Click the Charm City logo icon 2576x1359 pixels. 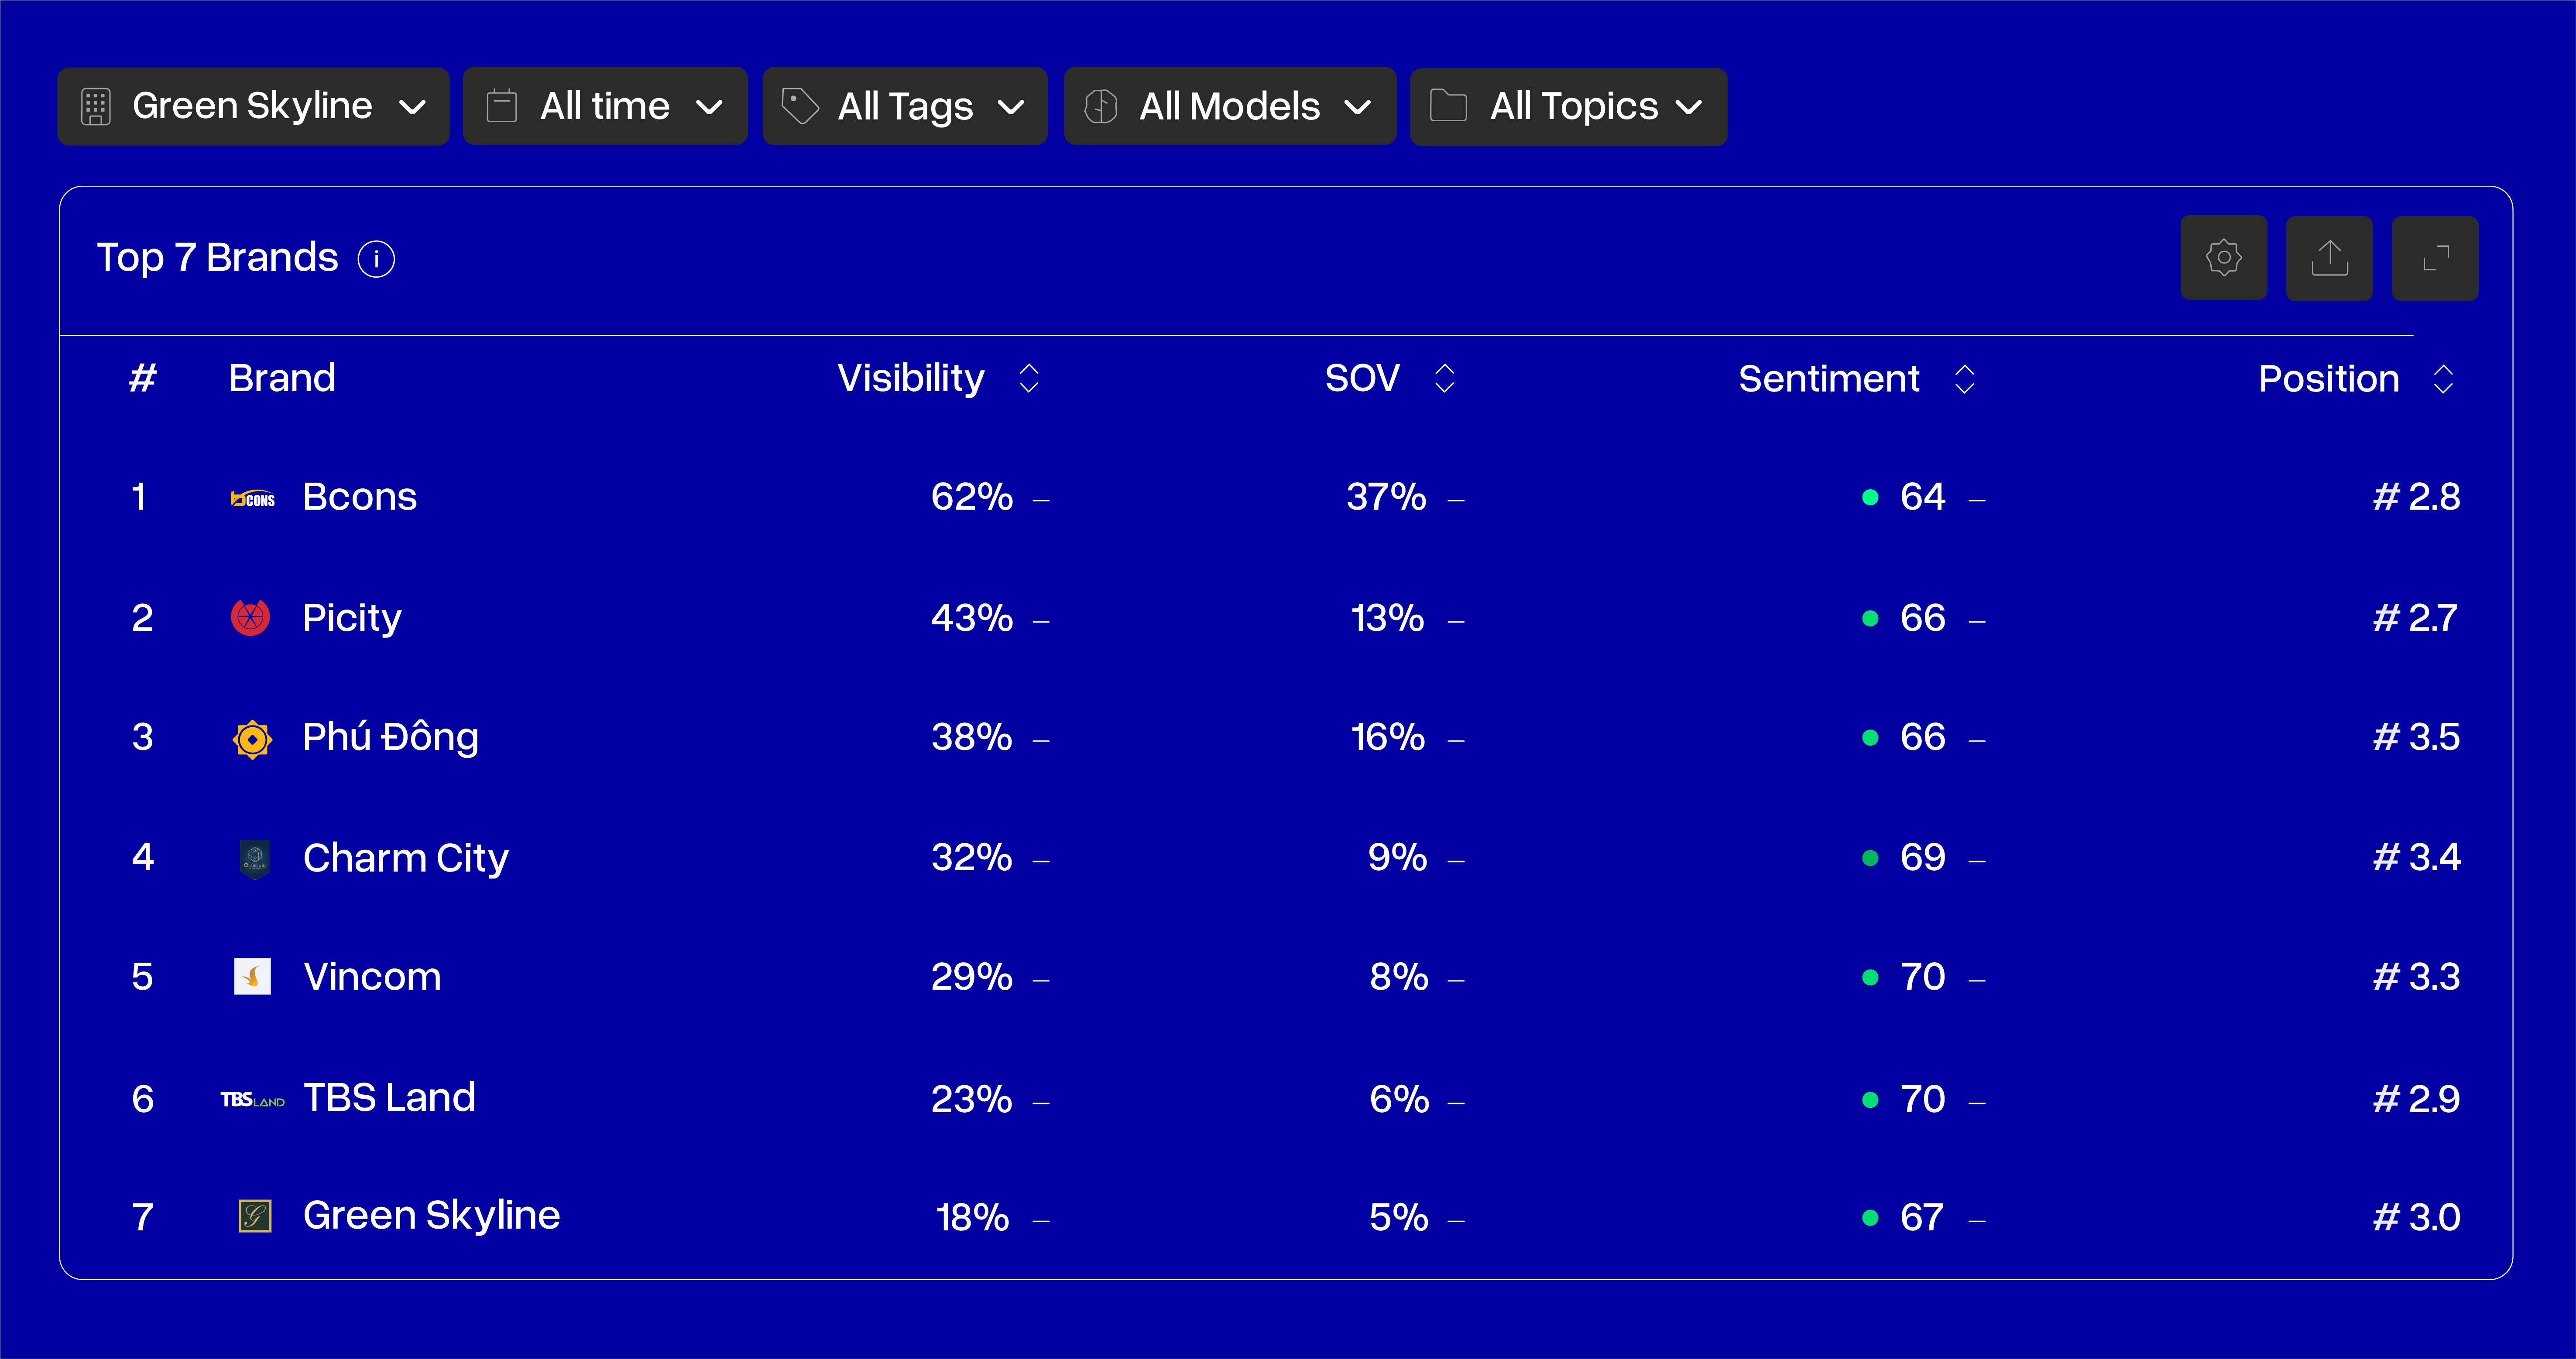tap(254, 858)
